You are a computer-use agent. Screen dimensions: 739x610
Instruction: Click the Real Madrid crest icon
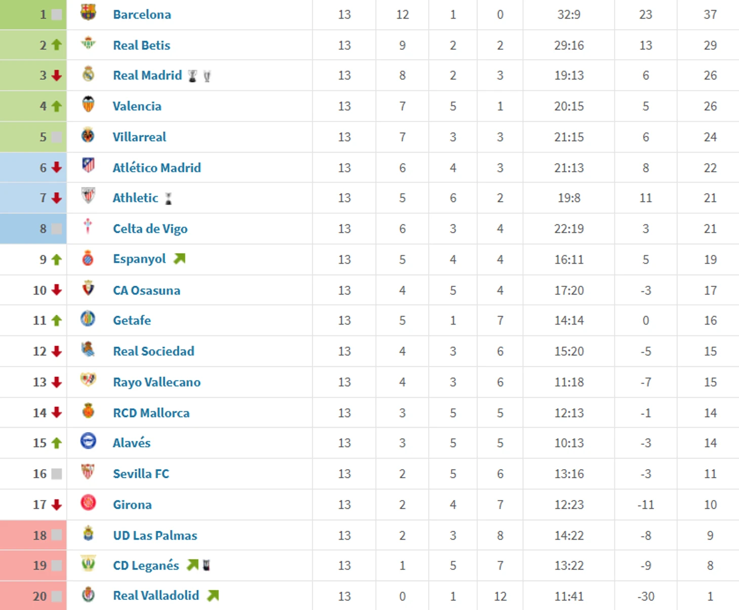(x=88, y=74)
